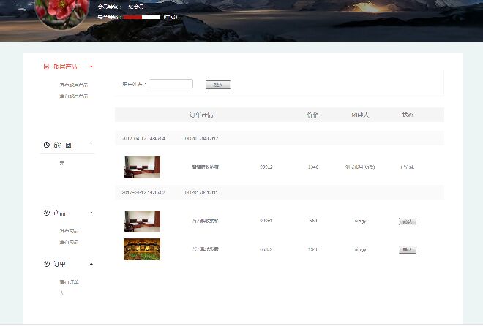
Task: Open the room thumbnail for order DD20170412N2
Action: coord(142,167)
